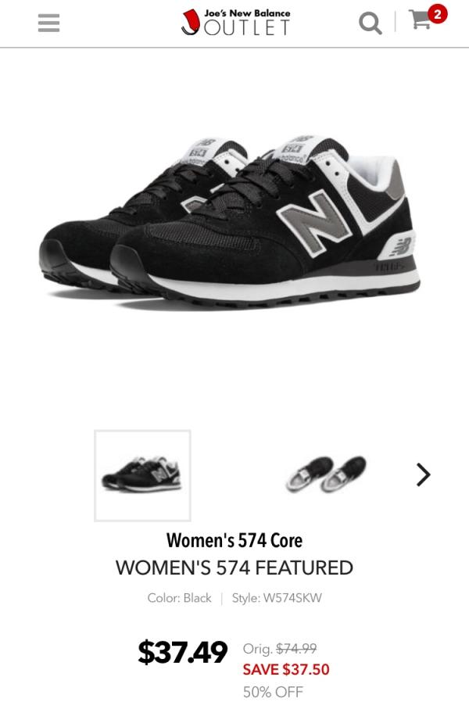The image size is (469, 702).
Task: Click the SAVE $37.50 text
Action: coord(286,670)
